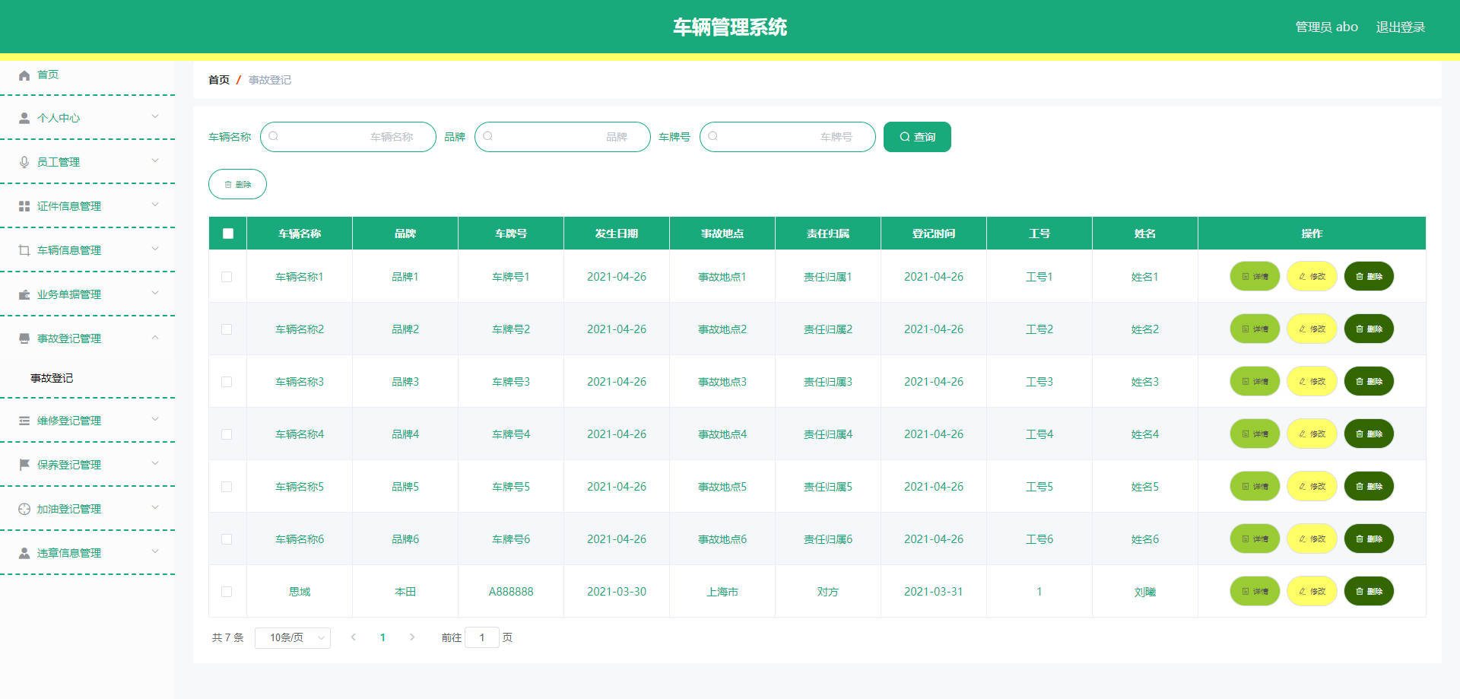Click the 车辆名称 search input field
The height and width of the screenshot is (699, 1460).
[348, 138]
